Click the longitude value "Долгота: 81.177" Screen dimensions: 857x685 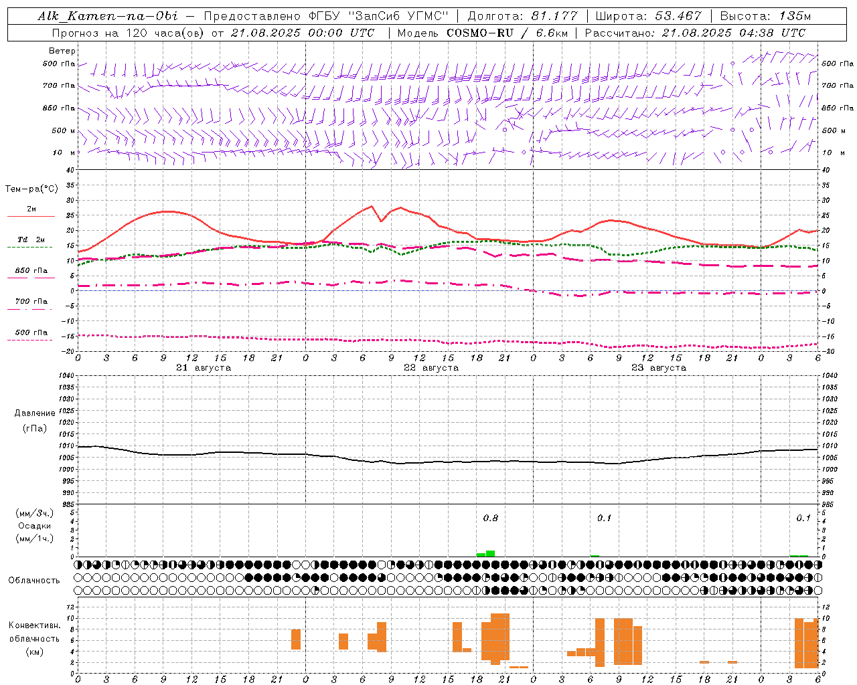(522, 16)
